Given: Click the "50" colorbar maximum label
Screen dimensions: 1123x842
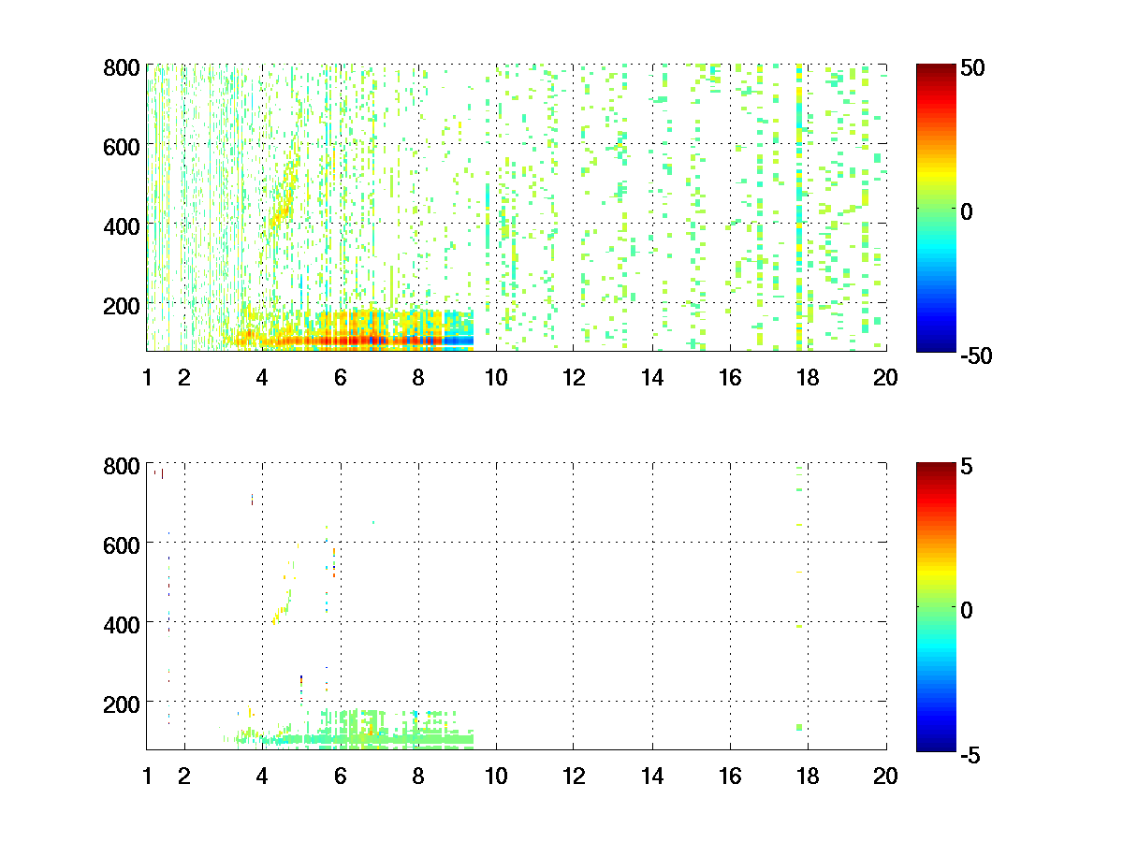Looking at the screenshot, I should pyautogui.click(x=973, y=68).
